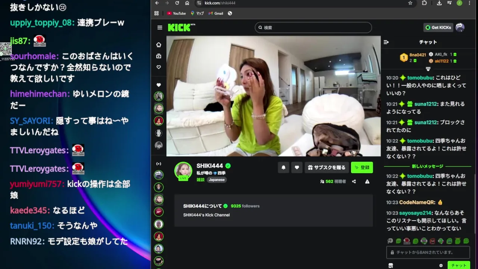Click the Kick 検索 search field
Viewport: 478px width, 269px height.
pyautogui.click(x=313, y=28)
